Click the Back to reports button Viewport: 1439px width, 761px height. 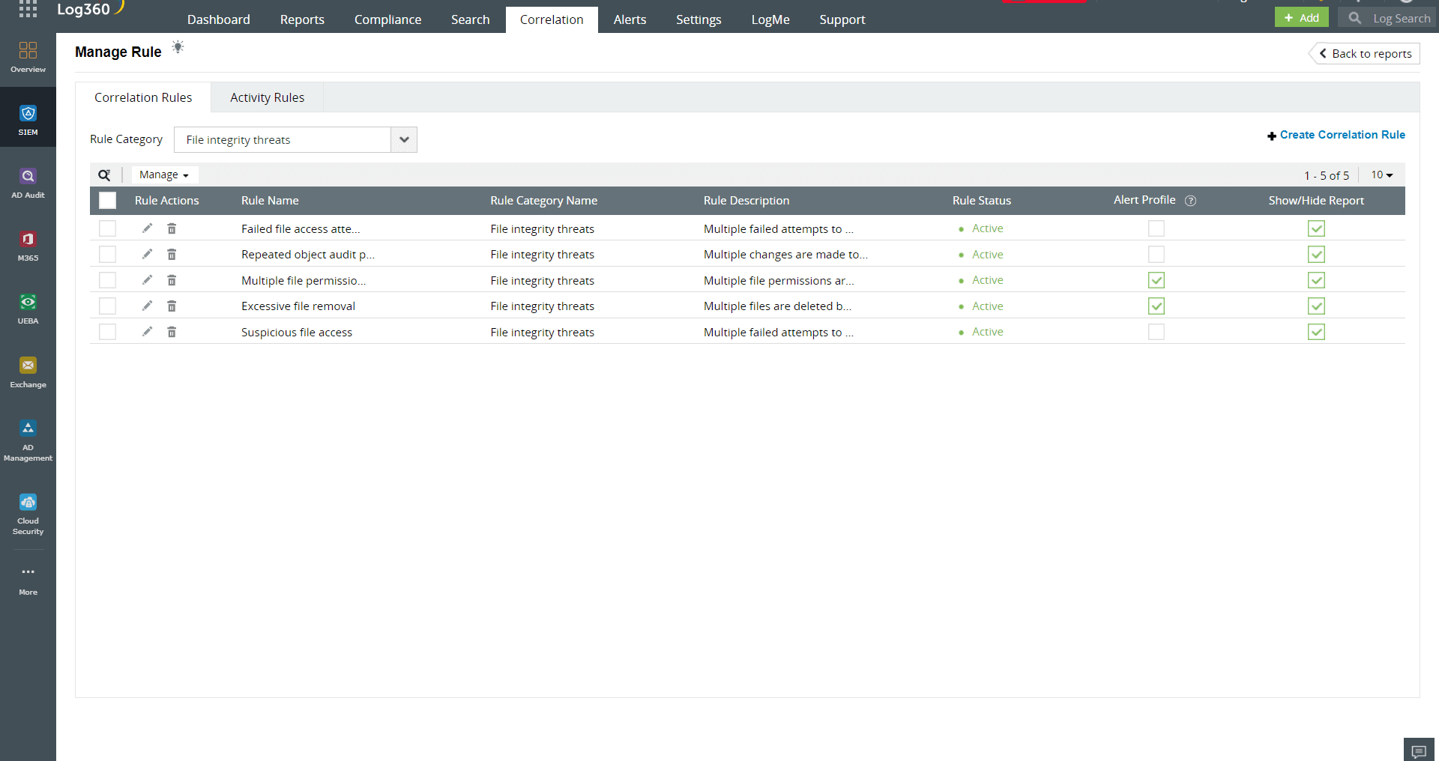[1365, 53]
